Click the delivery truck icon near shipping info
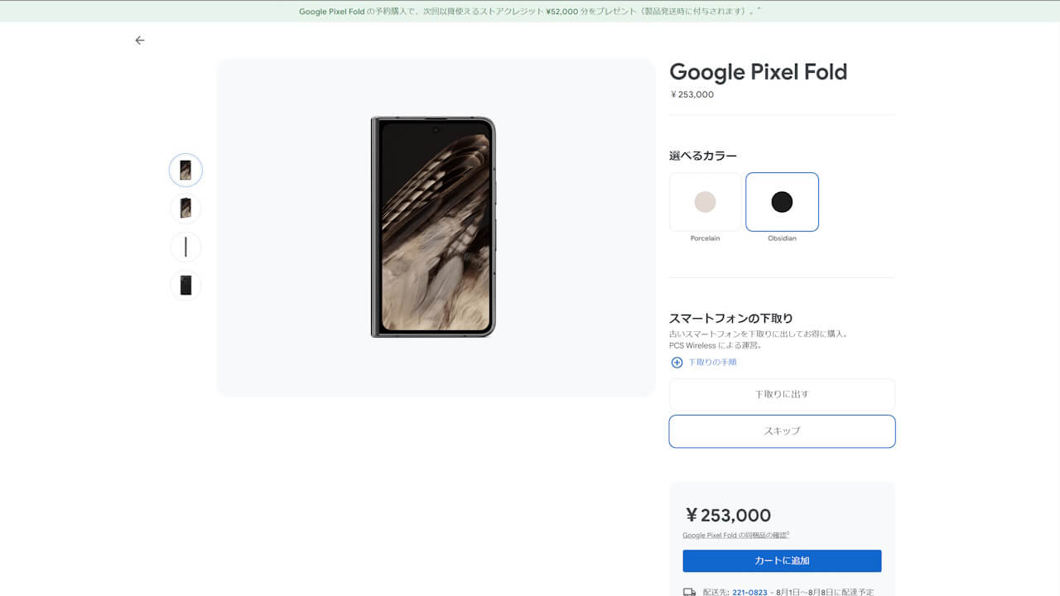The width and height of the screenshot is (1060, 596). 687,592
